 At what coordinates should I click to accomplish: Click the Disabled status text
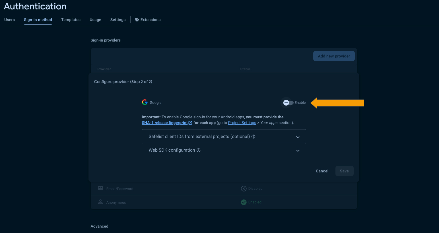pos(255,189)
